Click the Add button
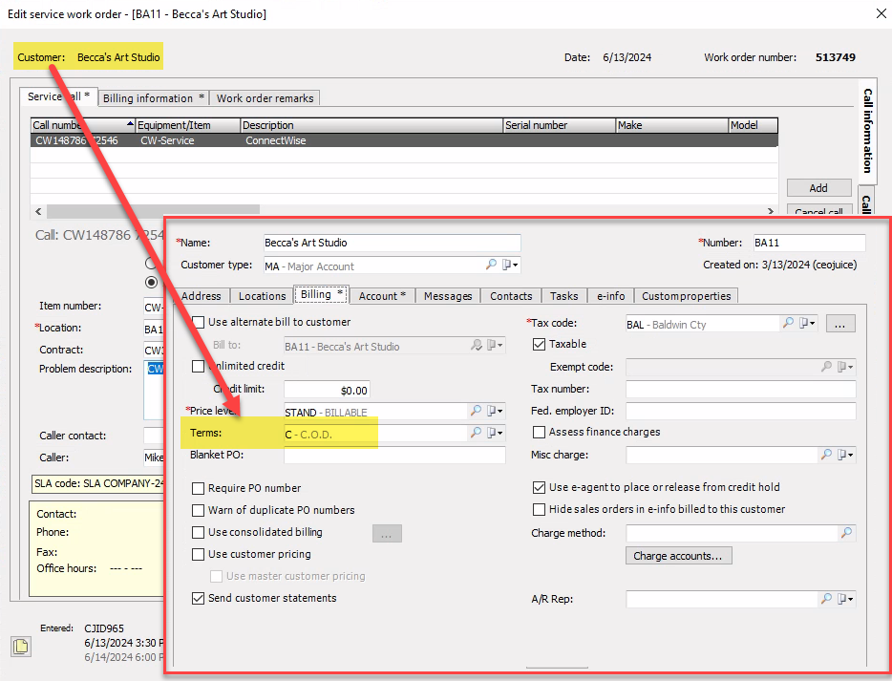The height and width of the screenshot is (681, 892). [818, 188]
